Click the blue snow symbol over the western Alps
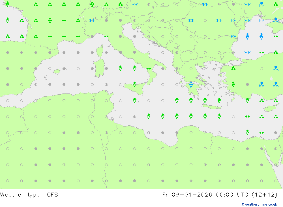 [92, 21]
